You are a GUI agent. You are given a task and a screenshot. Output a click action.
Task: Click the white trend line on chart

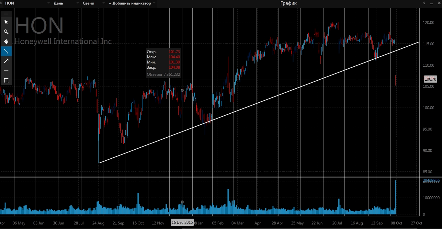coord(259,102)
